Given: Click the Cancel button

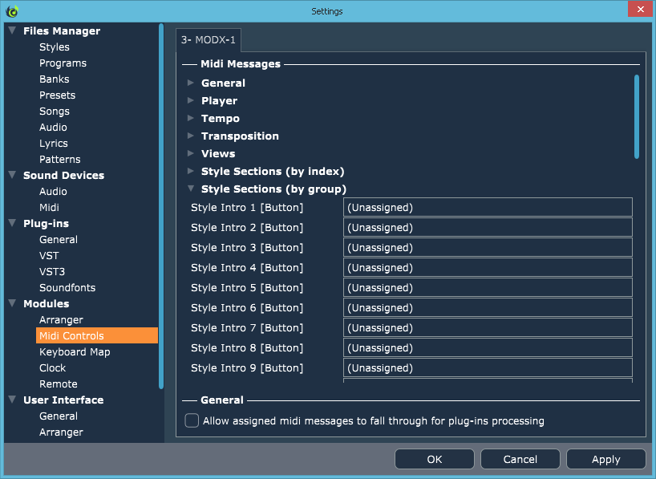Looking at the screenshot, I should (520, 459).
